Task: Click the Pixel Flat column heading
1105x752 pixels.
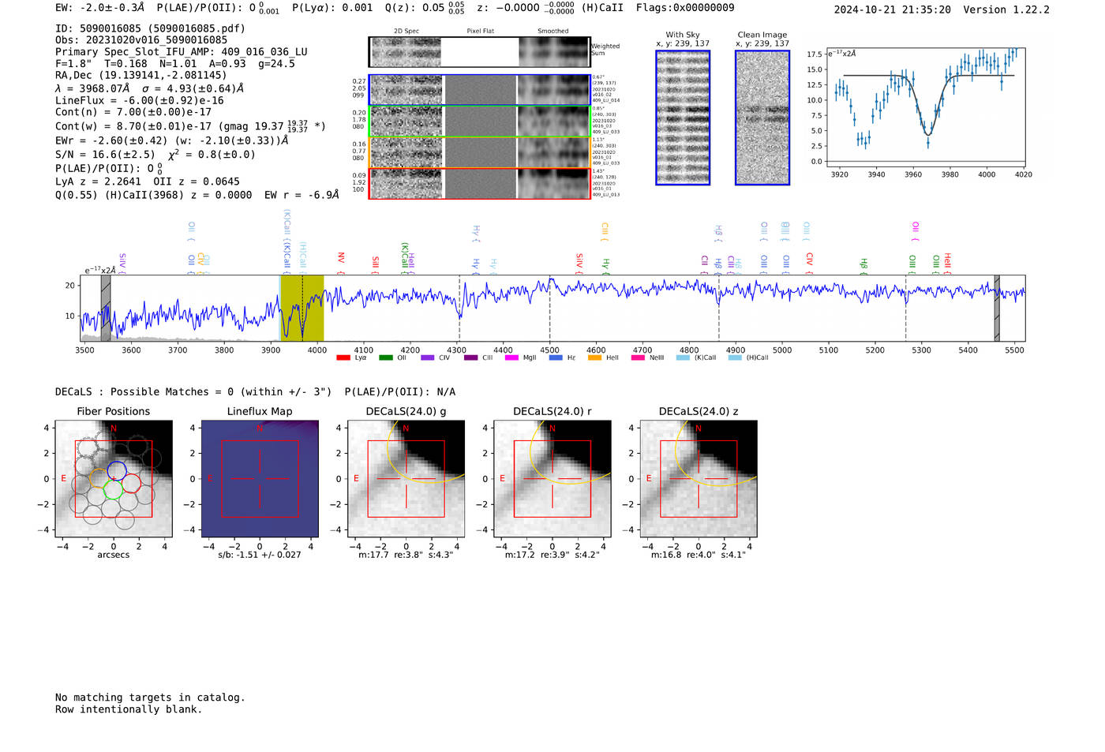Action: [480, 32]
